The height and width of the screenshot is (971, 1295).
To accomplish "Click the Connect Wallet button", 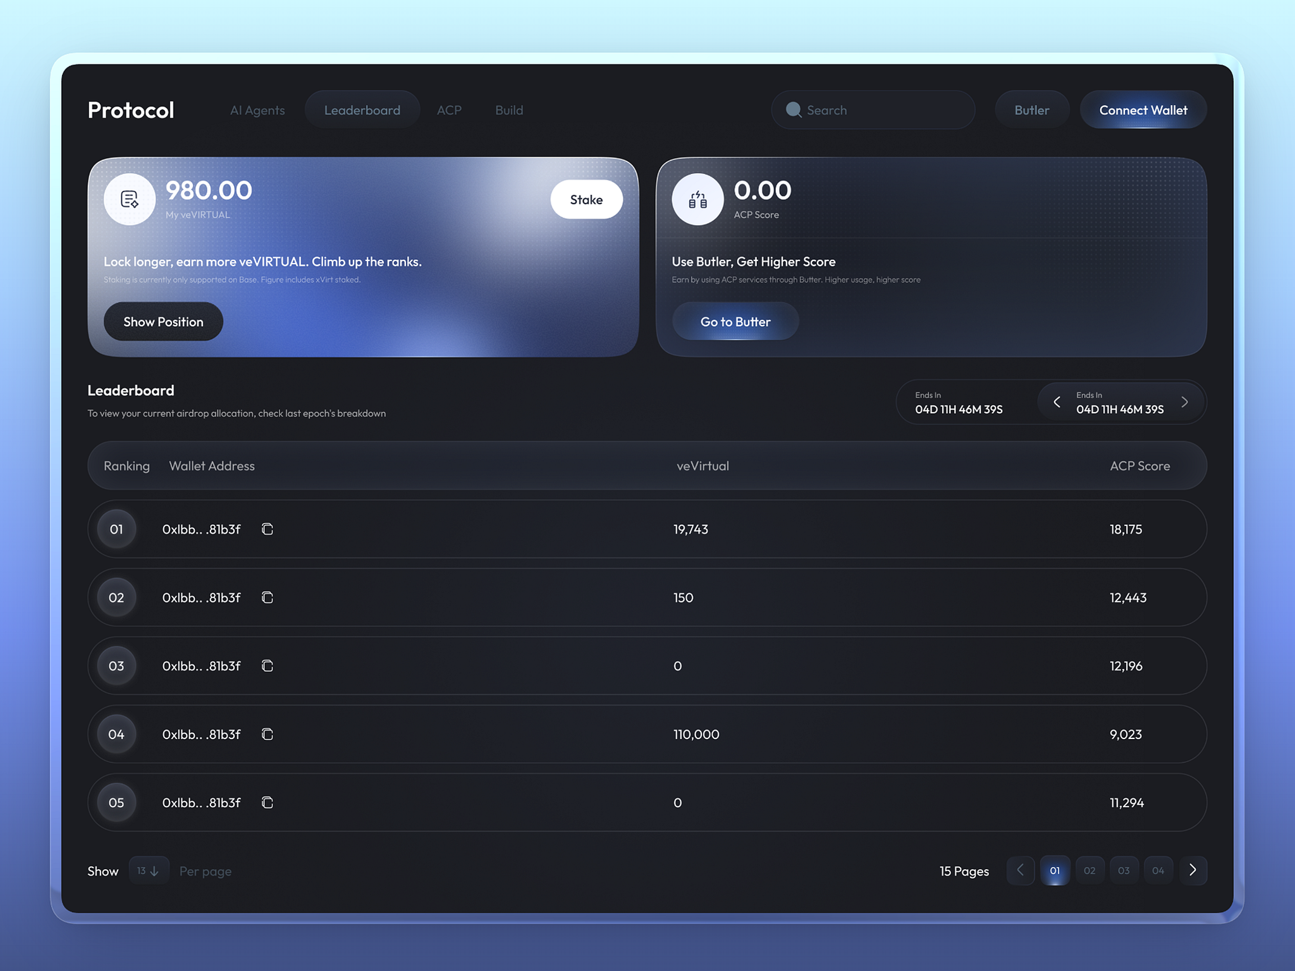I will (x=1143, y=109).
